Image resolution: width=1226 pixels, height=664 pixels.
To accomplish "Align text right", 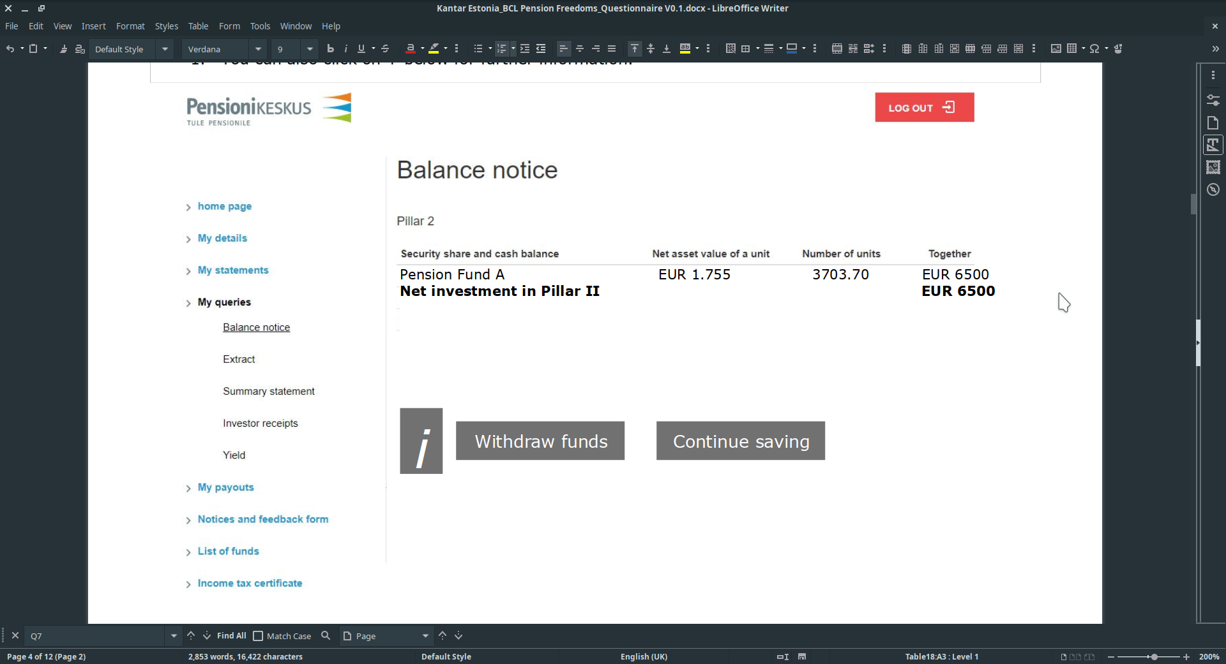I will (x=596, y=48).
